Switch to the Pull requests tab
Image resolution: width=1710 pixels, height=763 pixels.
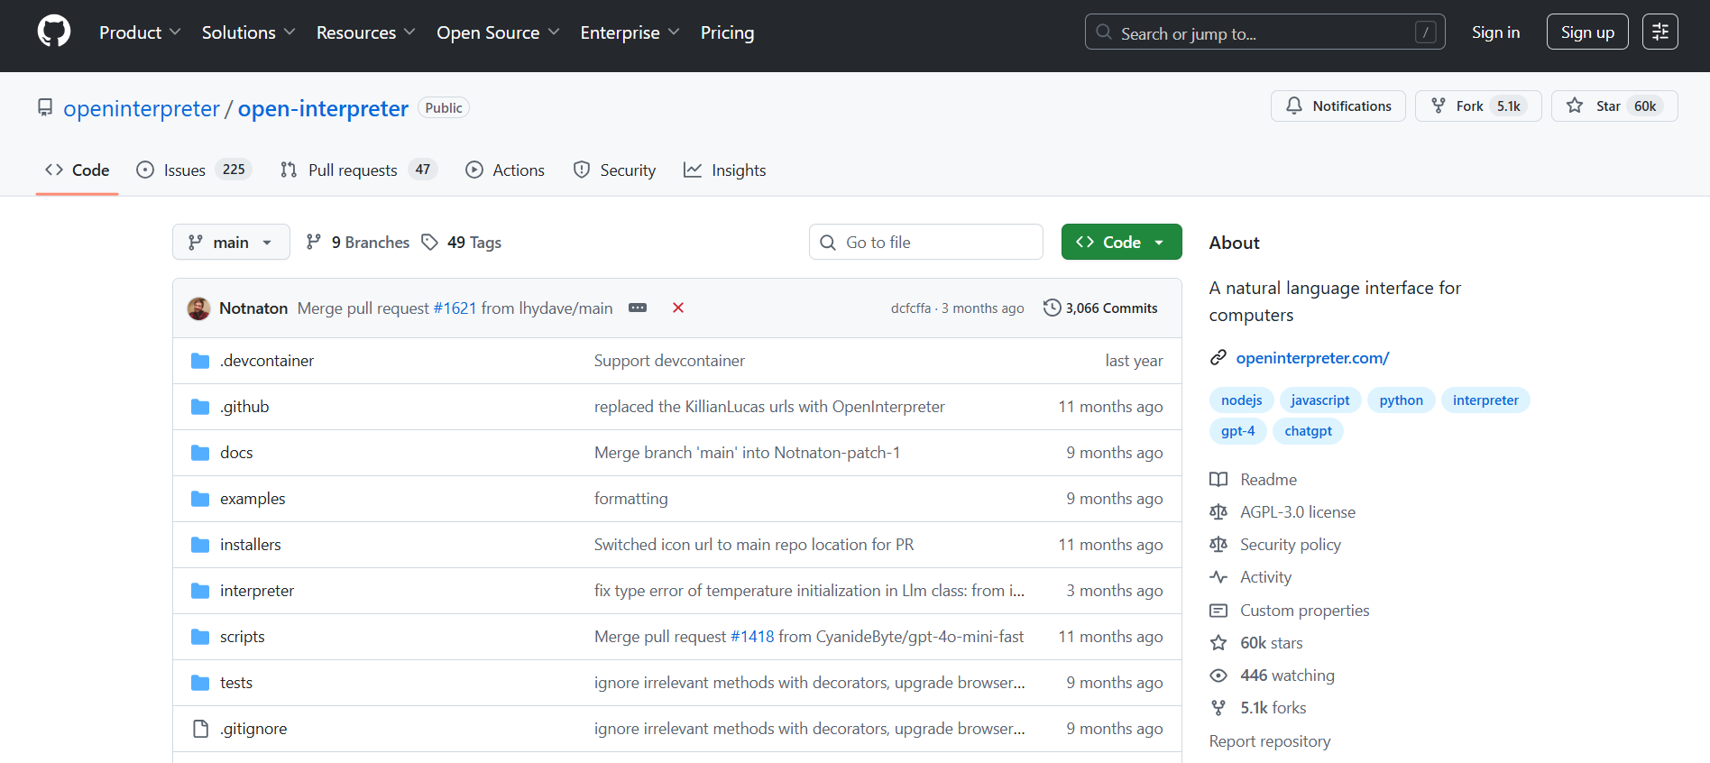(x=358, y=170)
